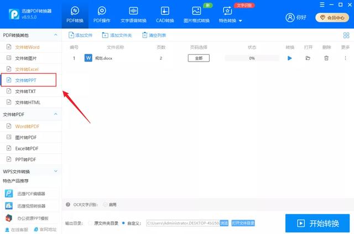The width and height of the screenshot is (354, 234).
Task: Expand the WPS文件转换 section
Action: (55, 171)
